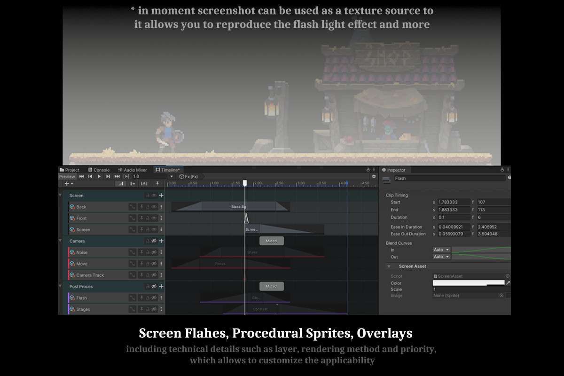The height and width of the screenshot is (376, 564).
Task: Play the Timeline
Action: 99,176
